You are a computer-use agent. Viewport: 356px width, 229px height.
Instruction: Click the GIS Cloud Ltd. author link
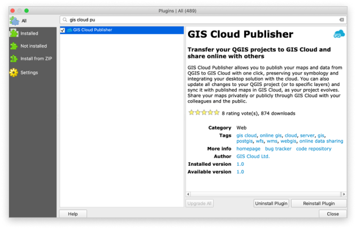pos(253,157)
